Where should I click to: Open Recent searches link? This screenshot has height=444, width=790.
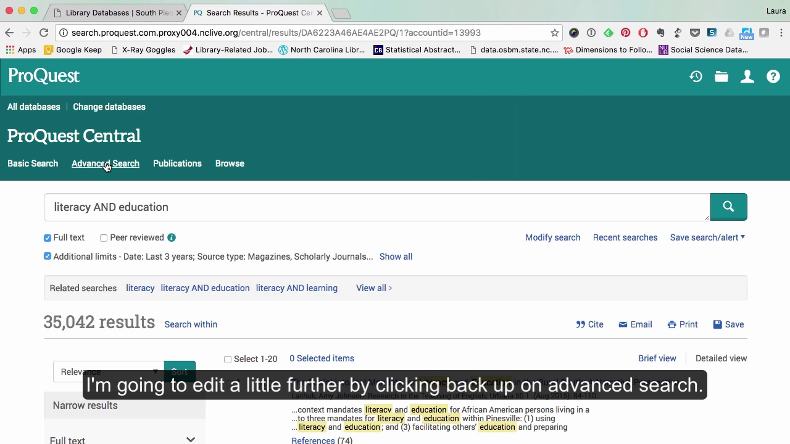click(625, 237)
